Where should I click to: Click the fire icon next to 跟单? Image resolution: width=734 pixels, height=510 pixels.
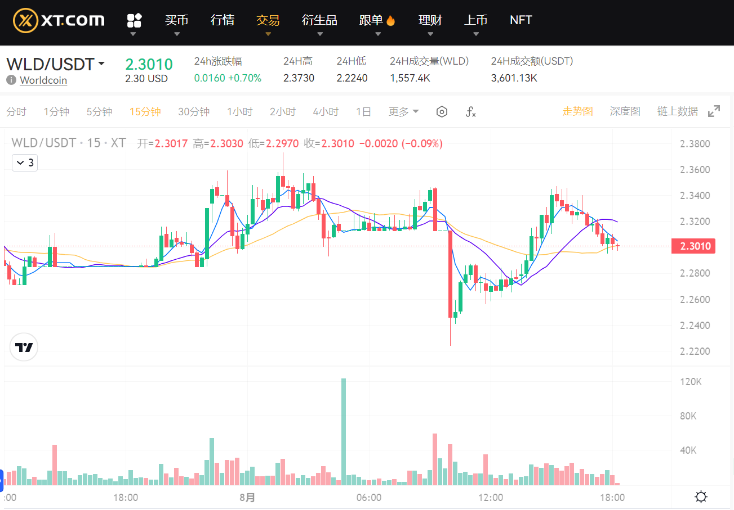pyautogui.click(x=390, y=21)
